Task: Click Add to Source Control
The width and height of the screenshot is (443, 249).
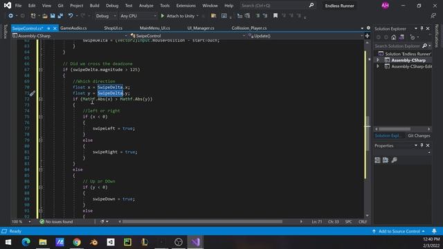Action: tap(399, 231)
